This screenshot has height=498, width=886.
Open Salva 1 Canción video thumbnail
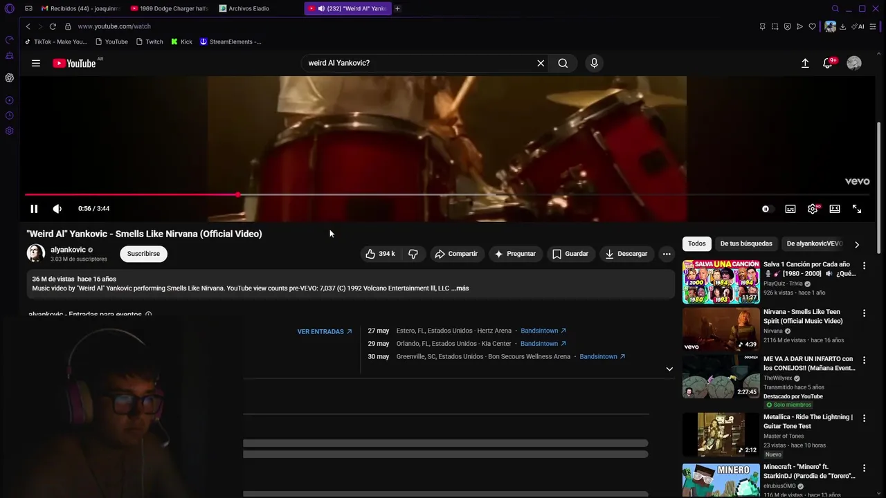[721, 282]
